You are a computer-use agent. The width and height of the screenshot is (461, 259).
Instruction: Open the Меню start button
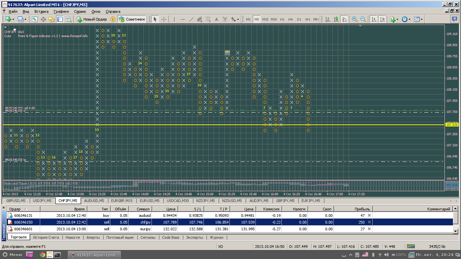[x=12, y=255]
